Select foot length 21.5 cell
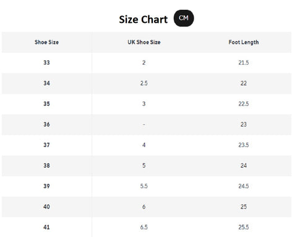This screenshot has height=237, width=297. [x=244, y=63]
